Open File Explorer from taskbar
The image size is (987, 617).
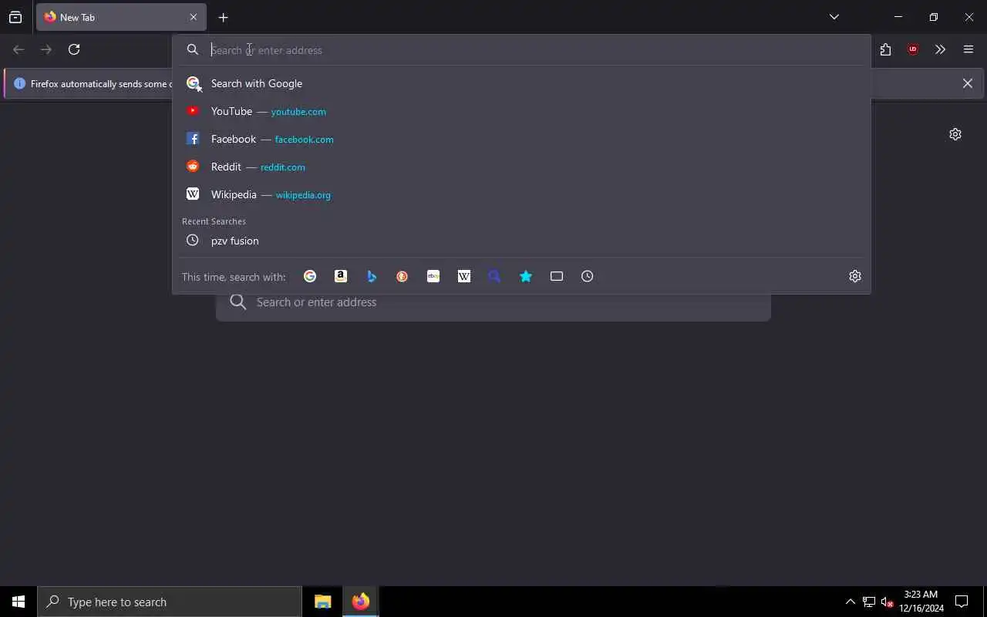click(322, 602)
